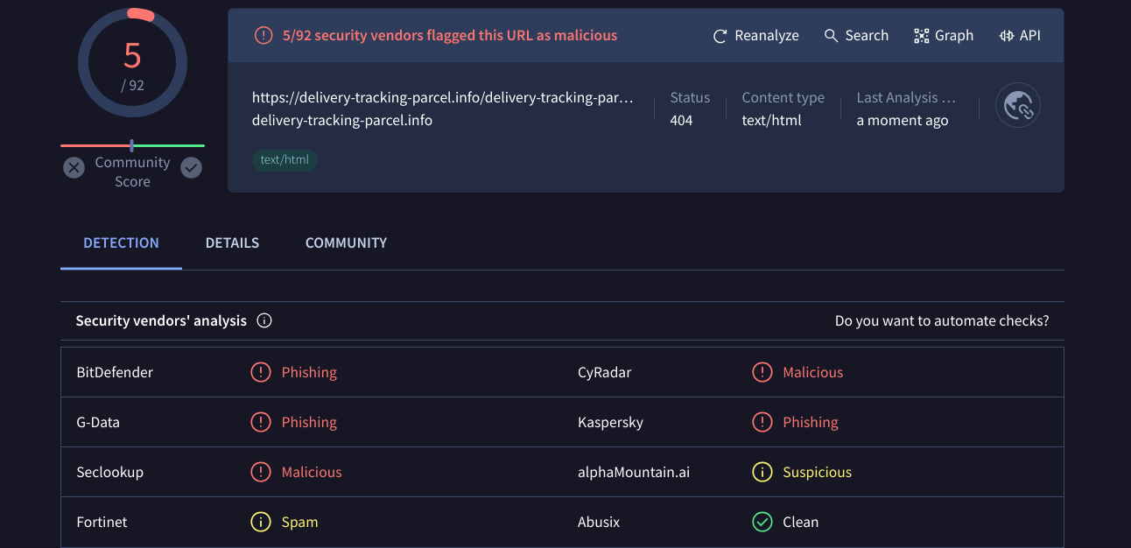
Task: Select the Detection tab
Action: click(x=121, y=242)
